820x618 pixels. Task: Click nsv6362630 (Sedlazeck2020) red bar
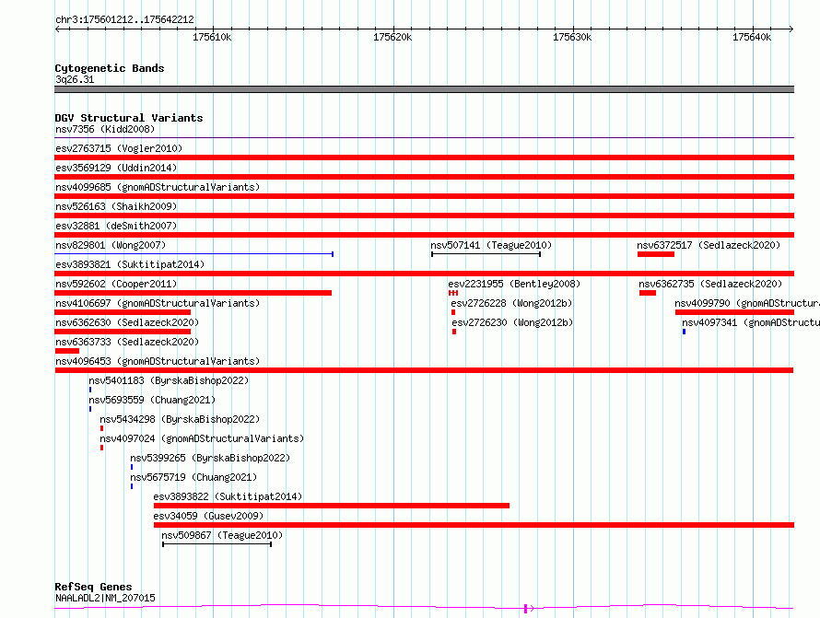[x=123, y=332]
